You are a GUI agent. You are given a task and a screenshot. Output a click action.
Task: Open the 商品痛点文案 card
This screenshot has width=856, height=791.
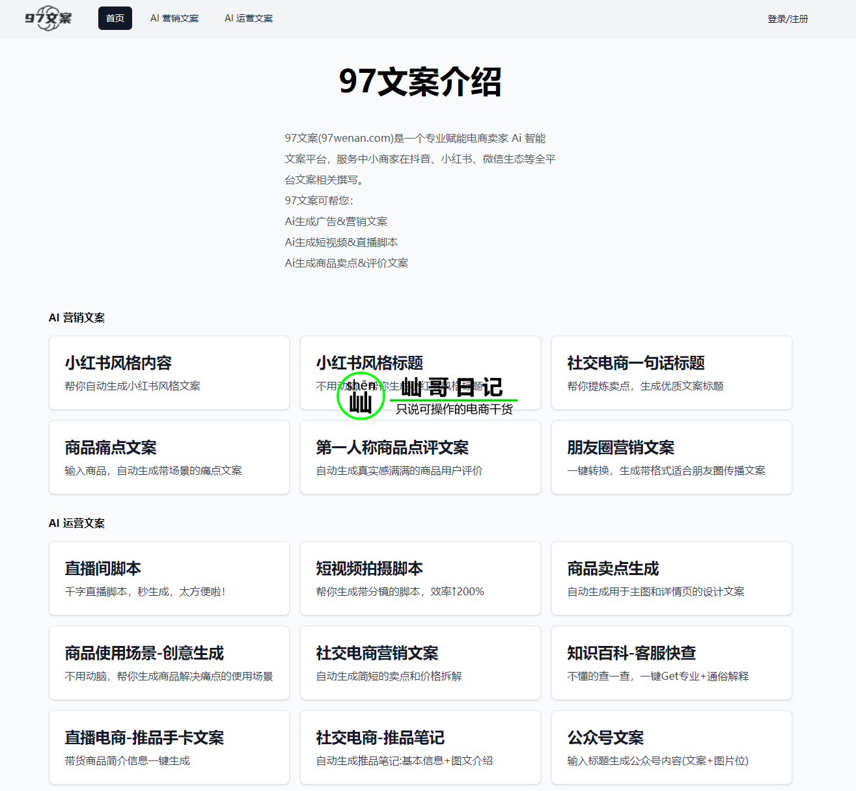point(169,457)
